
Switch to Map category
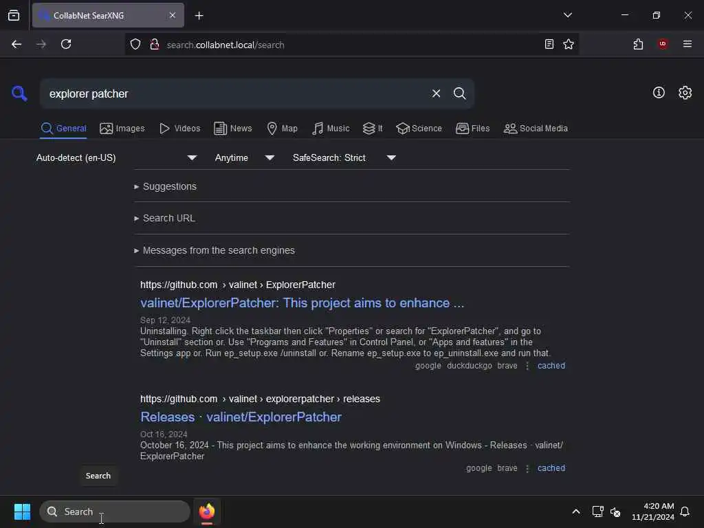(x=282, y=129)
